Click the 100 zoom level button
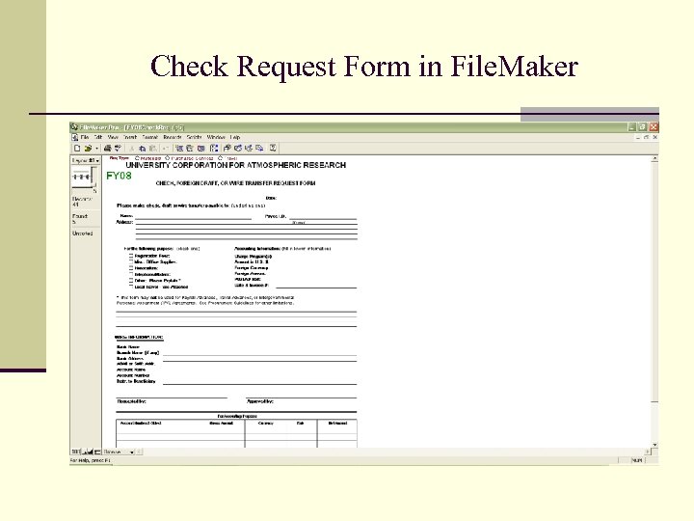The image size is (694, 521). point(76,452)
